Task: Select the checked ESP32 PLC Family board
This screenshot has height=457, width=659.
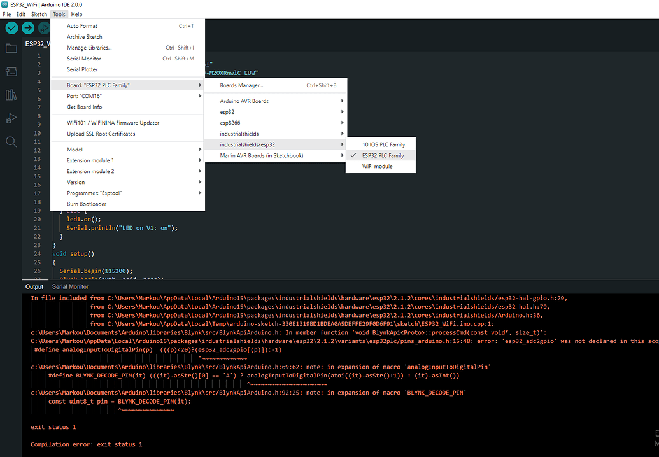Action: [x=383, y=155]
